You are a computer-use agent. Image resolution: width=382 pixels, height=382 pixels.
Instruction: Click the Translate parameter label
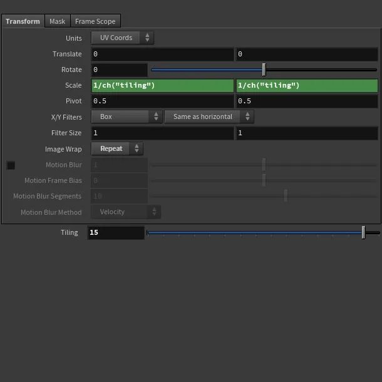point(67,54)
